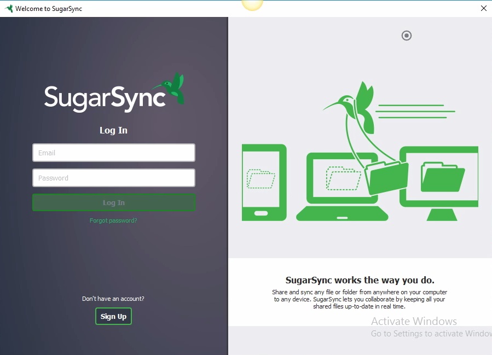The height and width of the screenshot is (355, 492).
Task: Click the Log In heading above the form
Action: tap(113, 130)
